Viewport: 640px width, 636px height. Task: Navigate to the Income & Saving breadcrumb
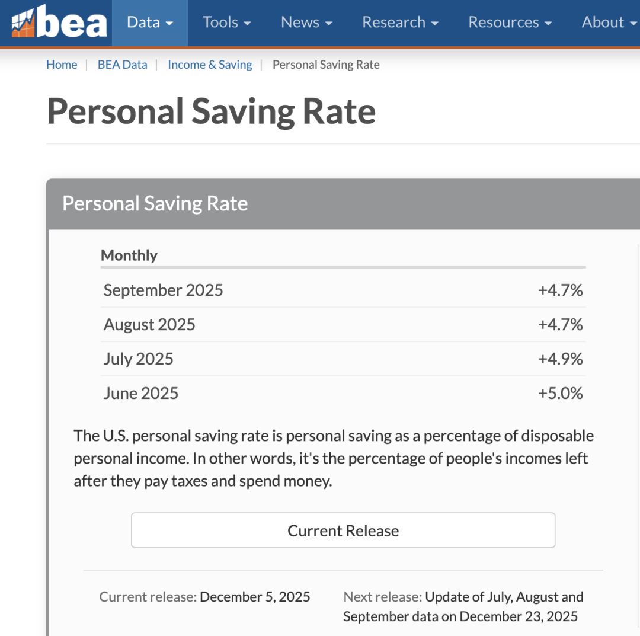[210, 65]
